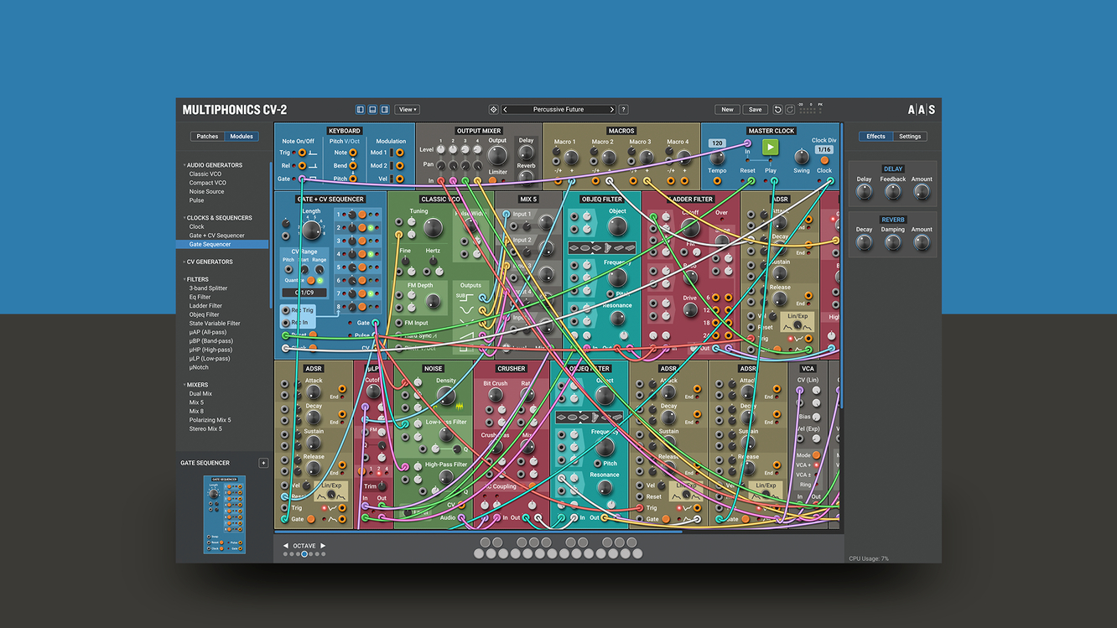The width and height of the screenshot is (1117, 628).
Task: Add Gate Sequencer with plus button
Action: (263, 463)
